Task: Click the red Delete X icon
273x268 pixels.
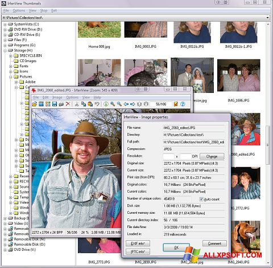Action: (x=68, y=104)
